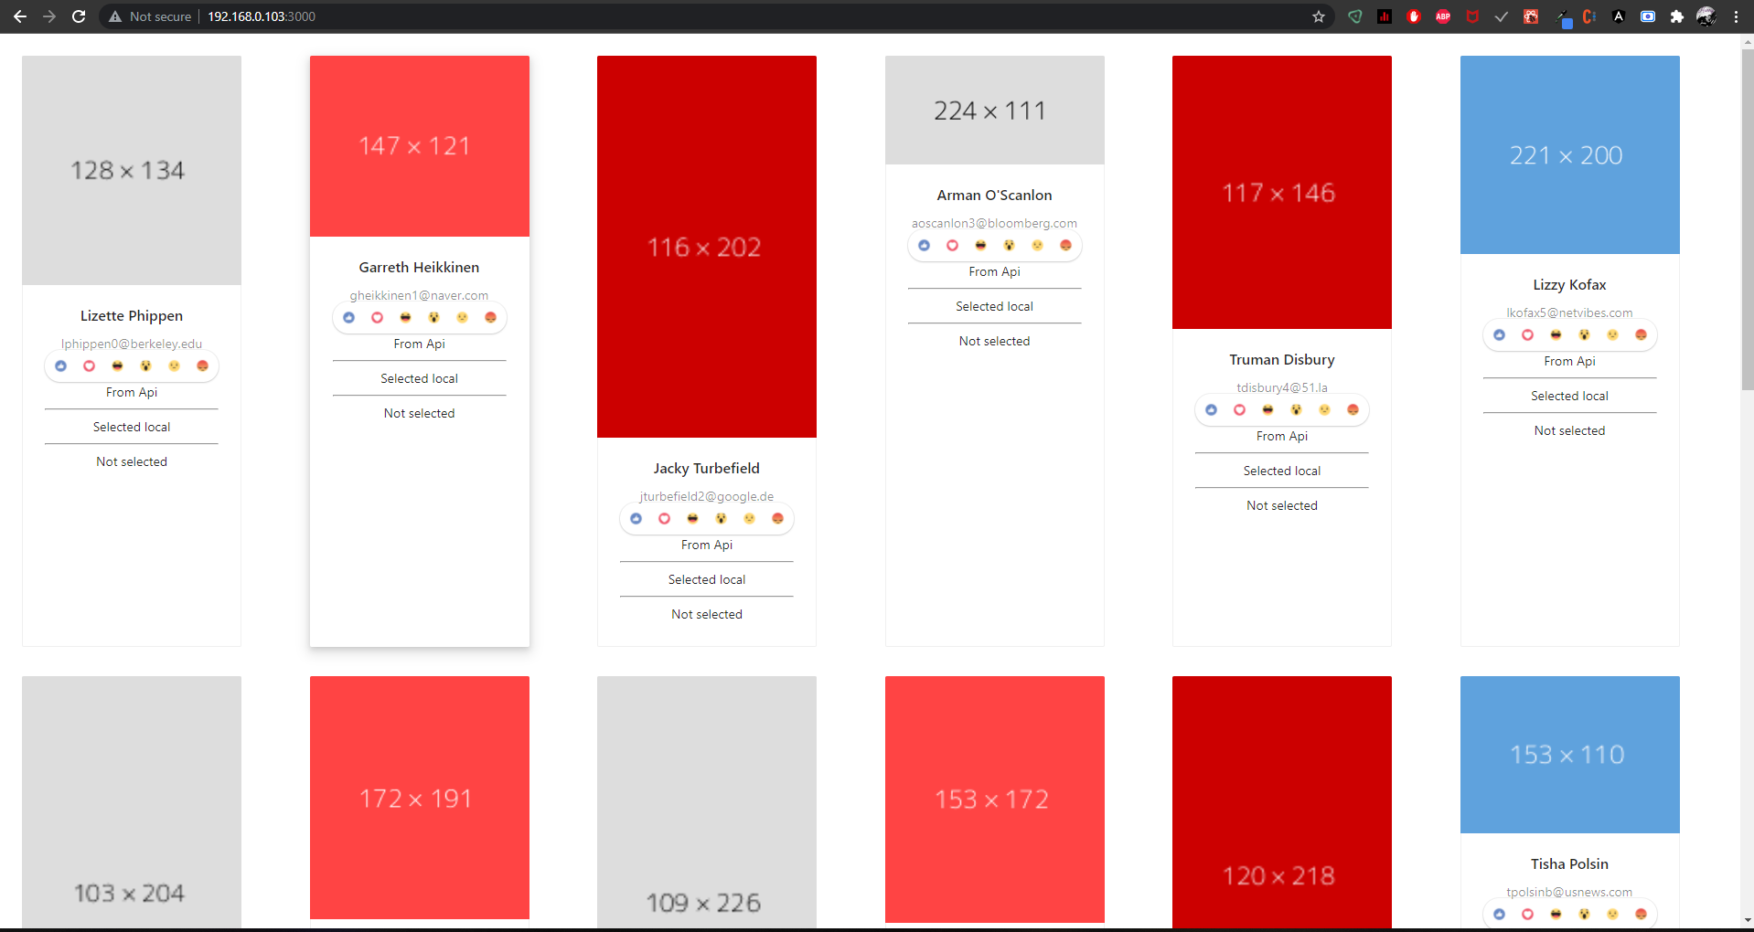
Task: Go back to the previous page
Action: (20, 16)
